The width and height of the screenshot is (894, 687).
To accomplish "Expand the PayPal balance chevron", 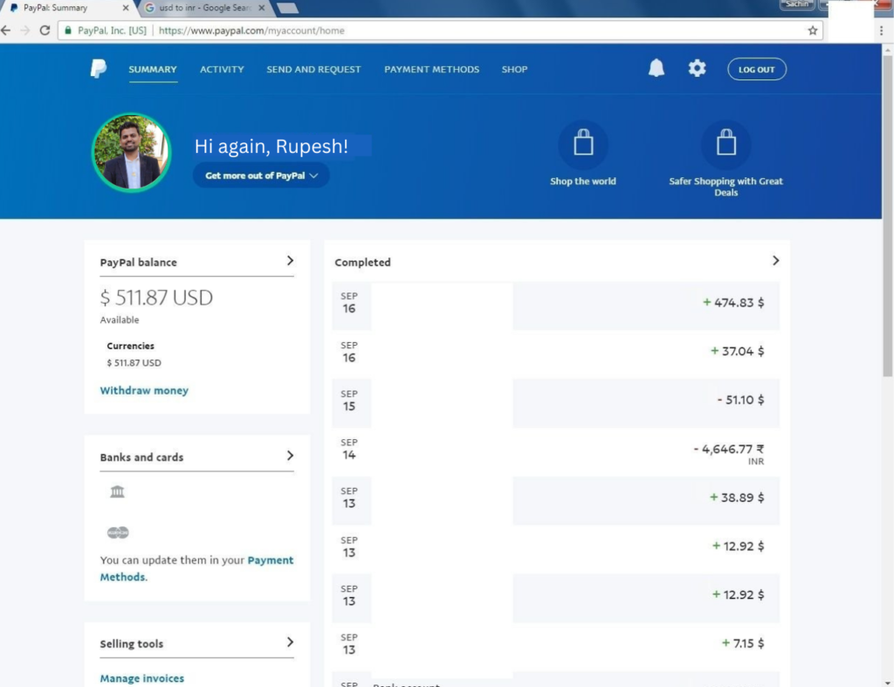I will click(290, 260).
